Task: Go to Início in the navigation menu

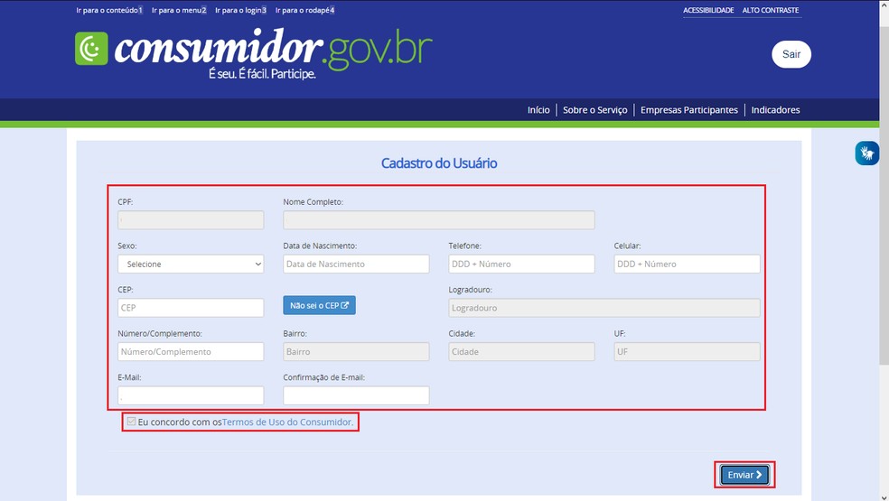Action: tap(538, 110)
